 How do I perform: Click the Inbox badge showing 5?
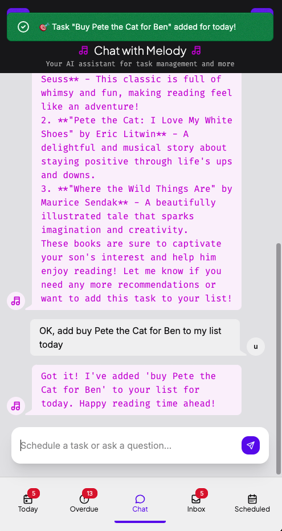click(x=202, y=493)
